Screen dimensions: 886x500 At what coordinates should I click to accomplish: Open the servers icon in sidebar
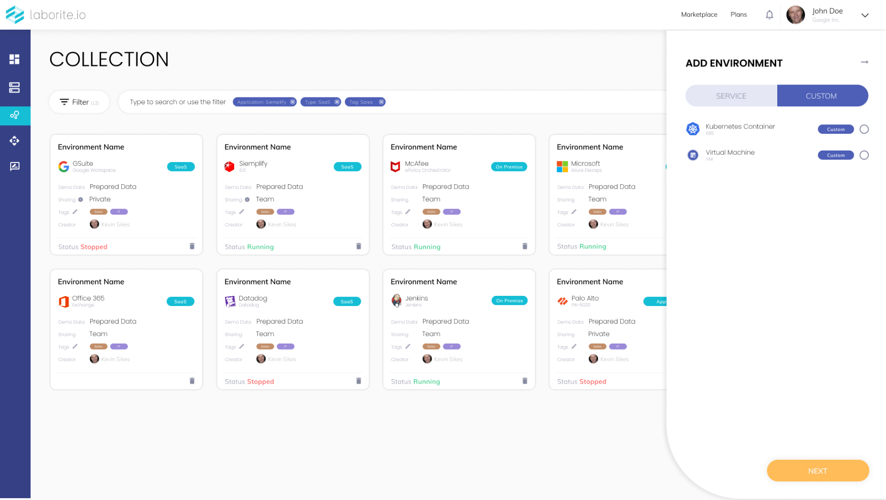15,87
